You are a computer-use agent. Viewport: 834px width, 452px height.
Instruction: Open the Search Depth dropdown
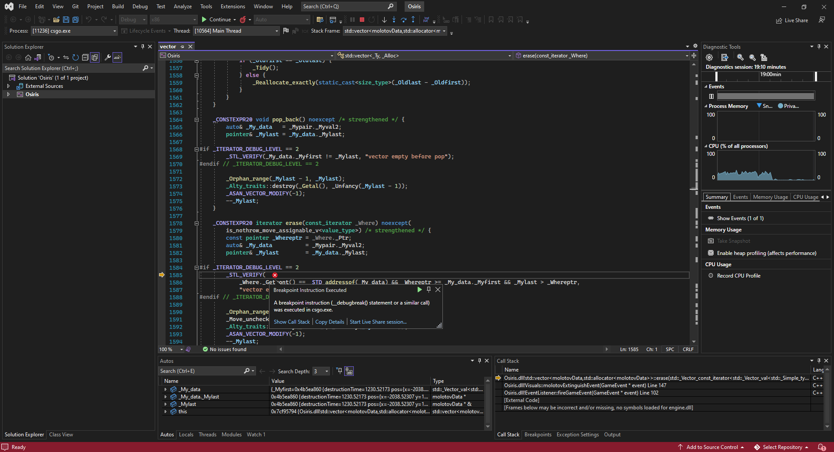click(x=321, y=371)
